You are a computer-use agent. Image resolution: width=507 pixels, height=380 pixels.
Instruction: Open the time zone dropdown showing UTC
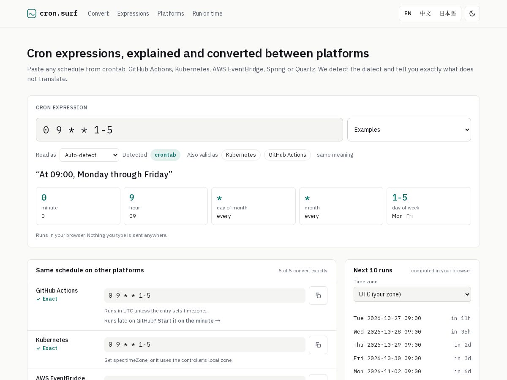point(412,294)
